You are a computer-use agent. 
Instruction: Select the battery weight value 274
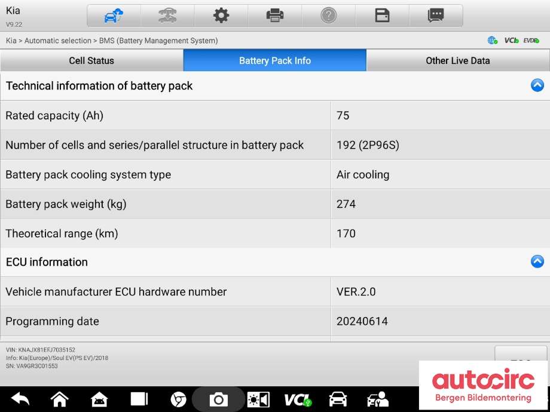coord(346,204)
